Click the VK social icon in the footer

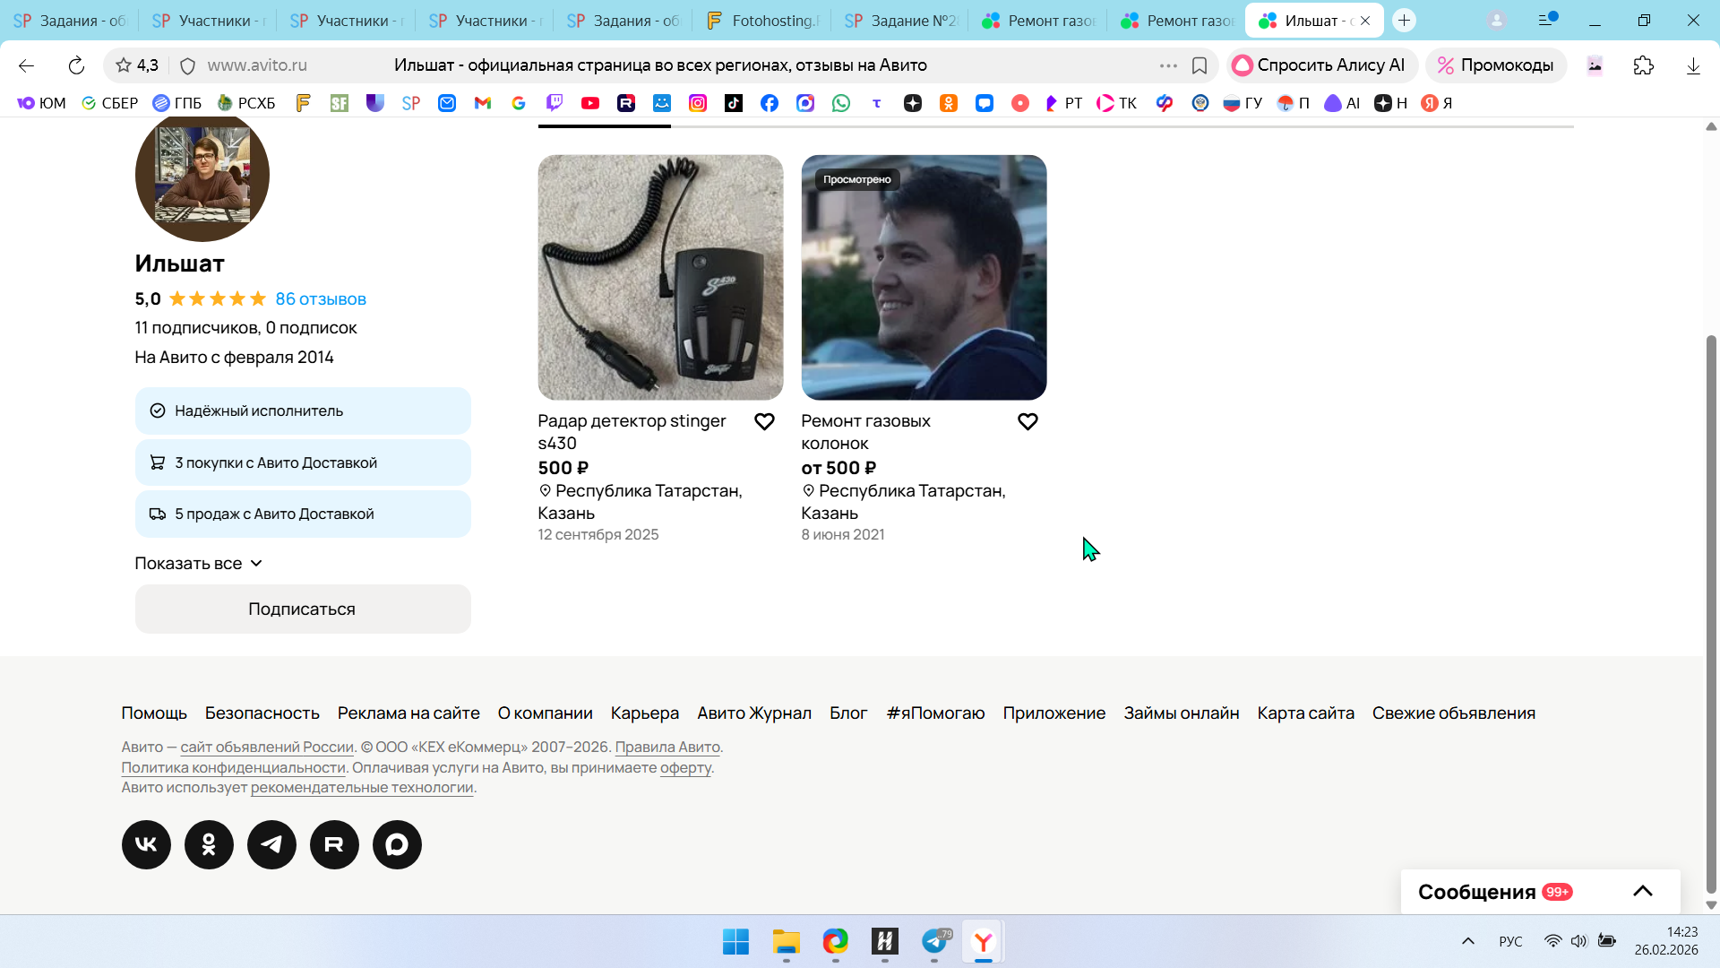tap(146, 844)
